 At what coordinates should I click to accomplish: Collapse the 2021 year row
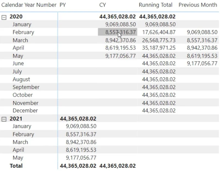pyautogui.click(x=4, y=119)
